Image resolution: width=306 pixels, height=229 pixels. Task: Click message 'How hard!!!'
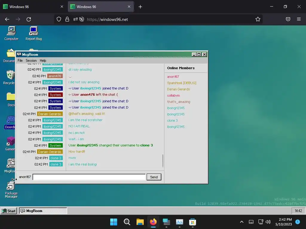(x=77, y=151)
